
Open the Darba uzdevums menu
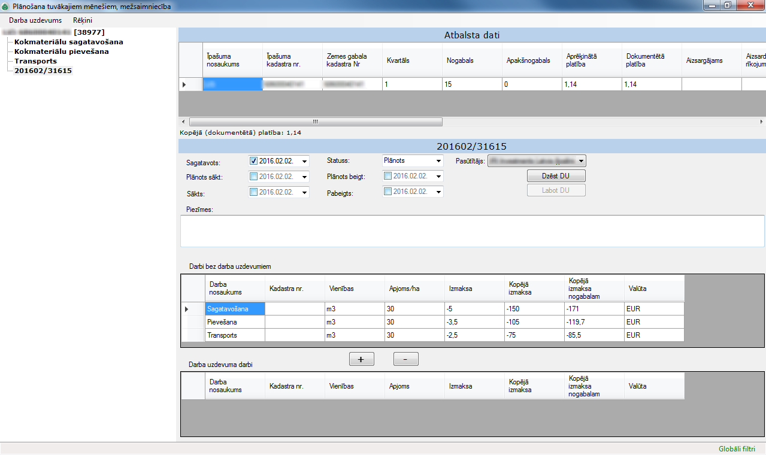pyautogui.click(x=35, y=20)
